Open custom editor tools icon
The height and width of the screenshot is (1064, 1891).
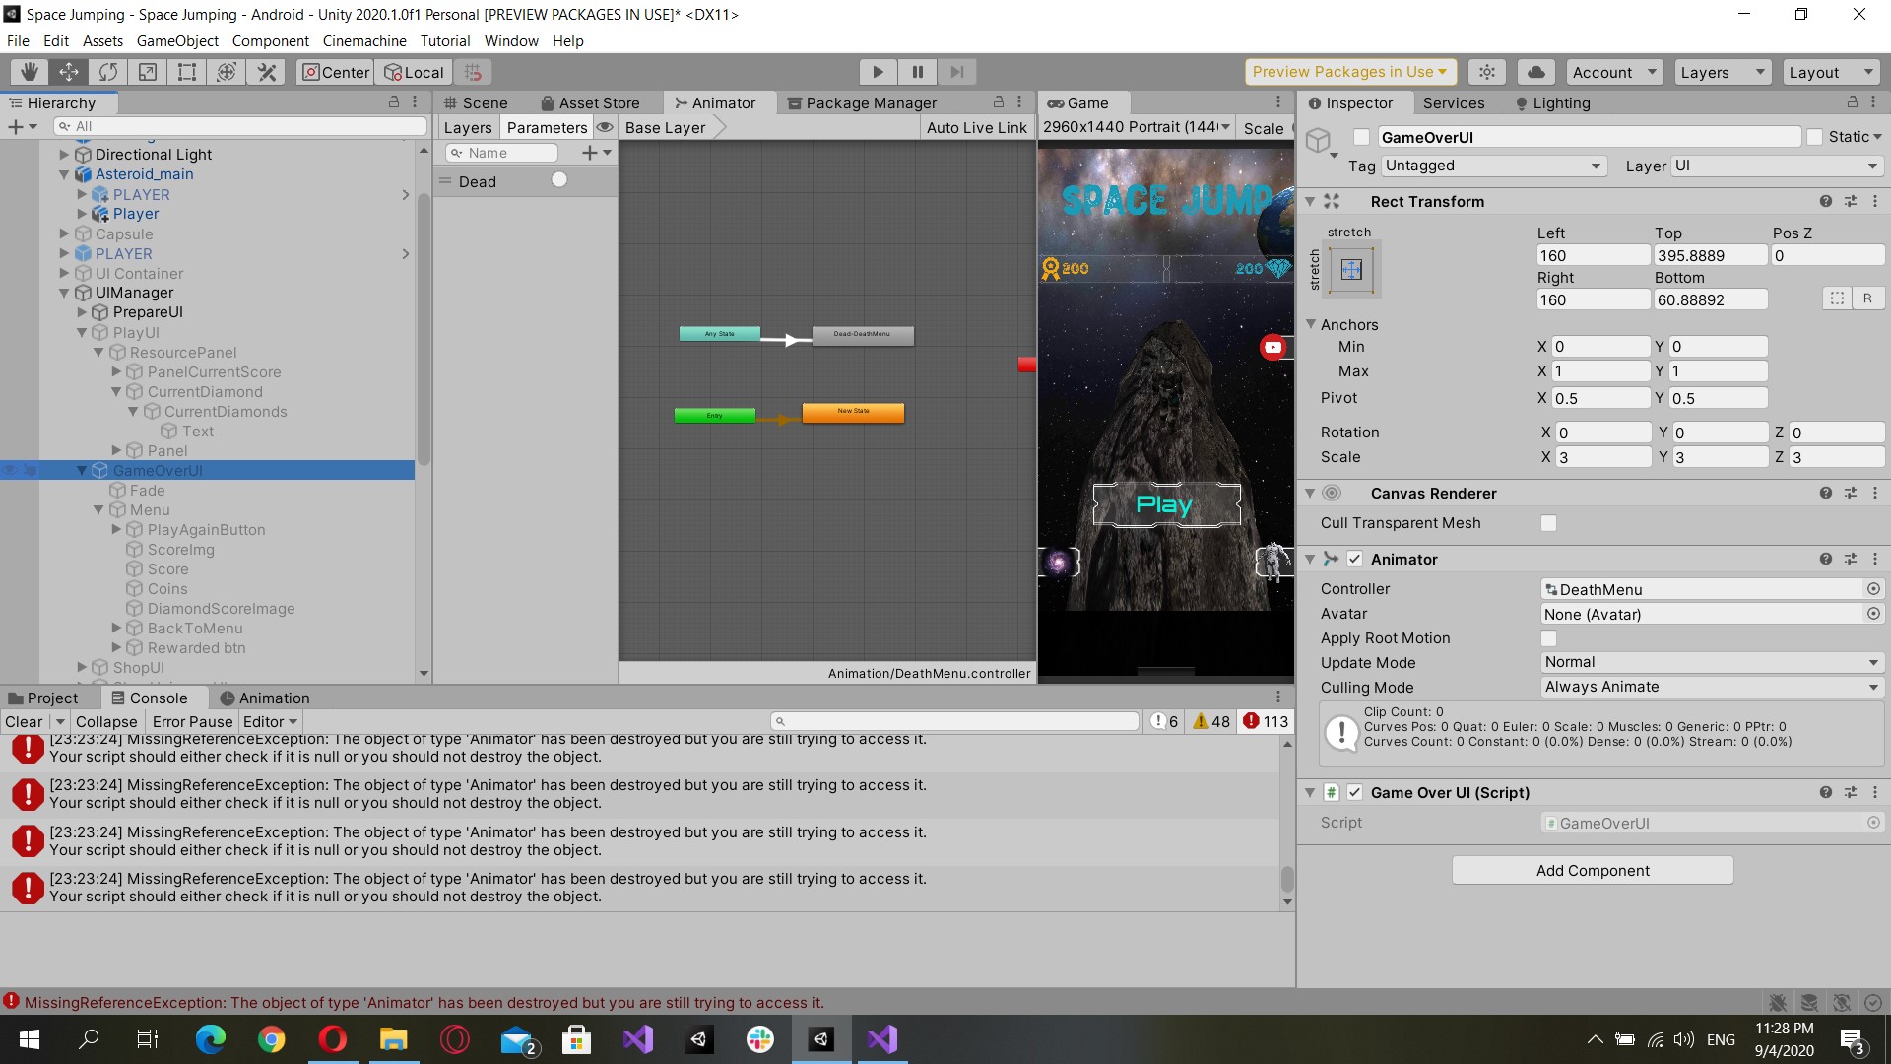point(266,72)
